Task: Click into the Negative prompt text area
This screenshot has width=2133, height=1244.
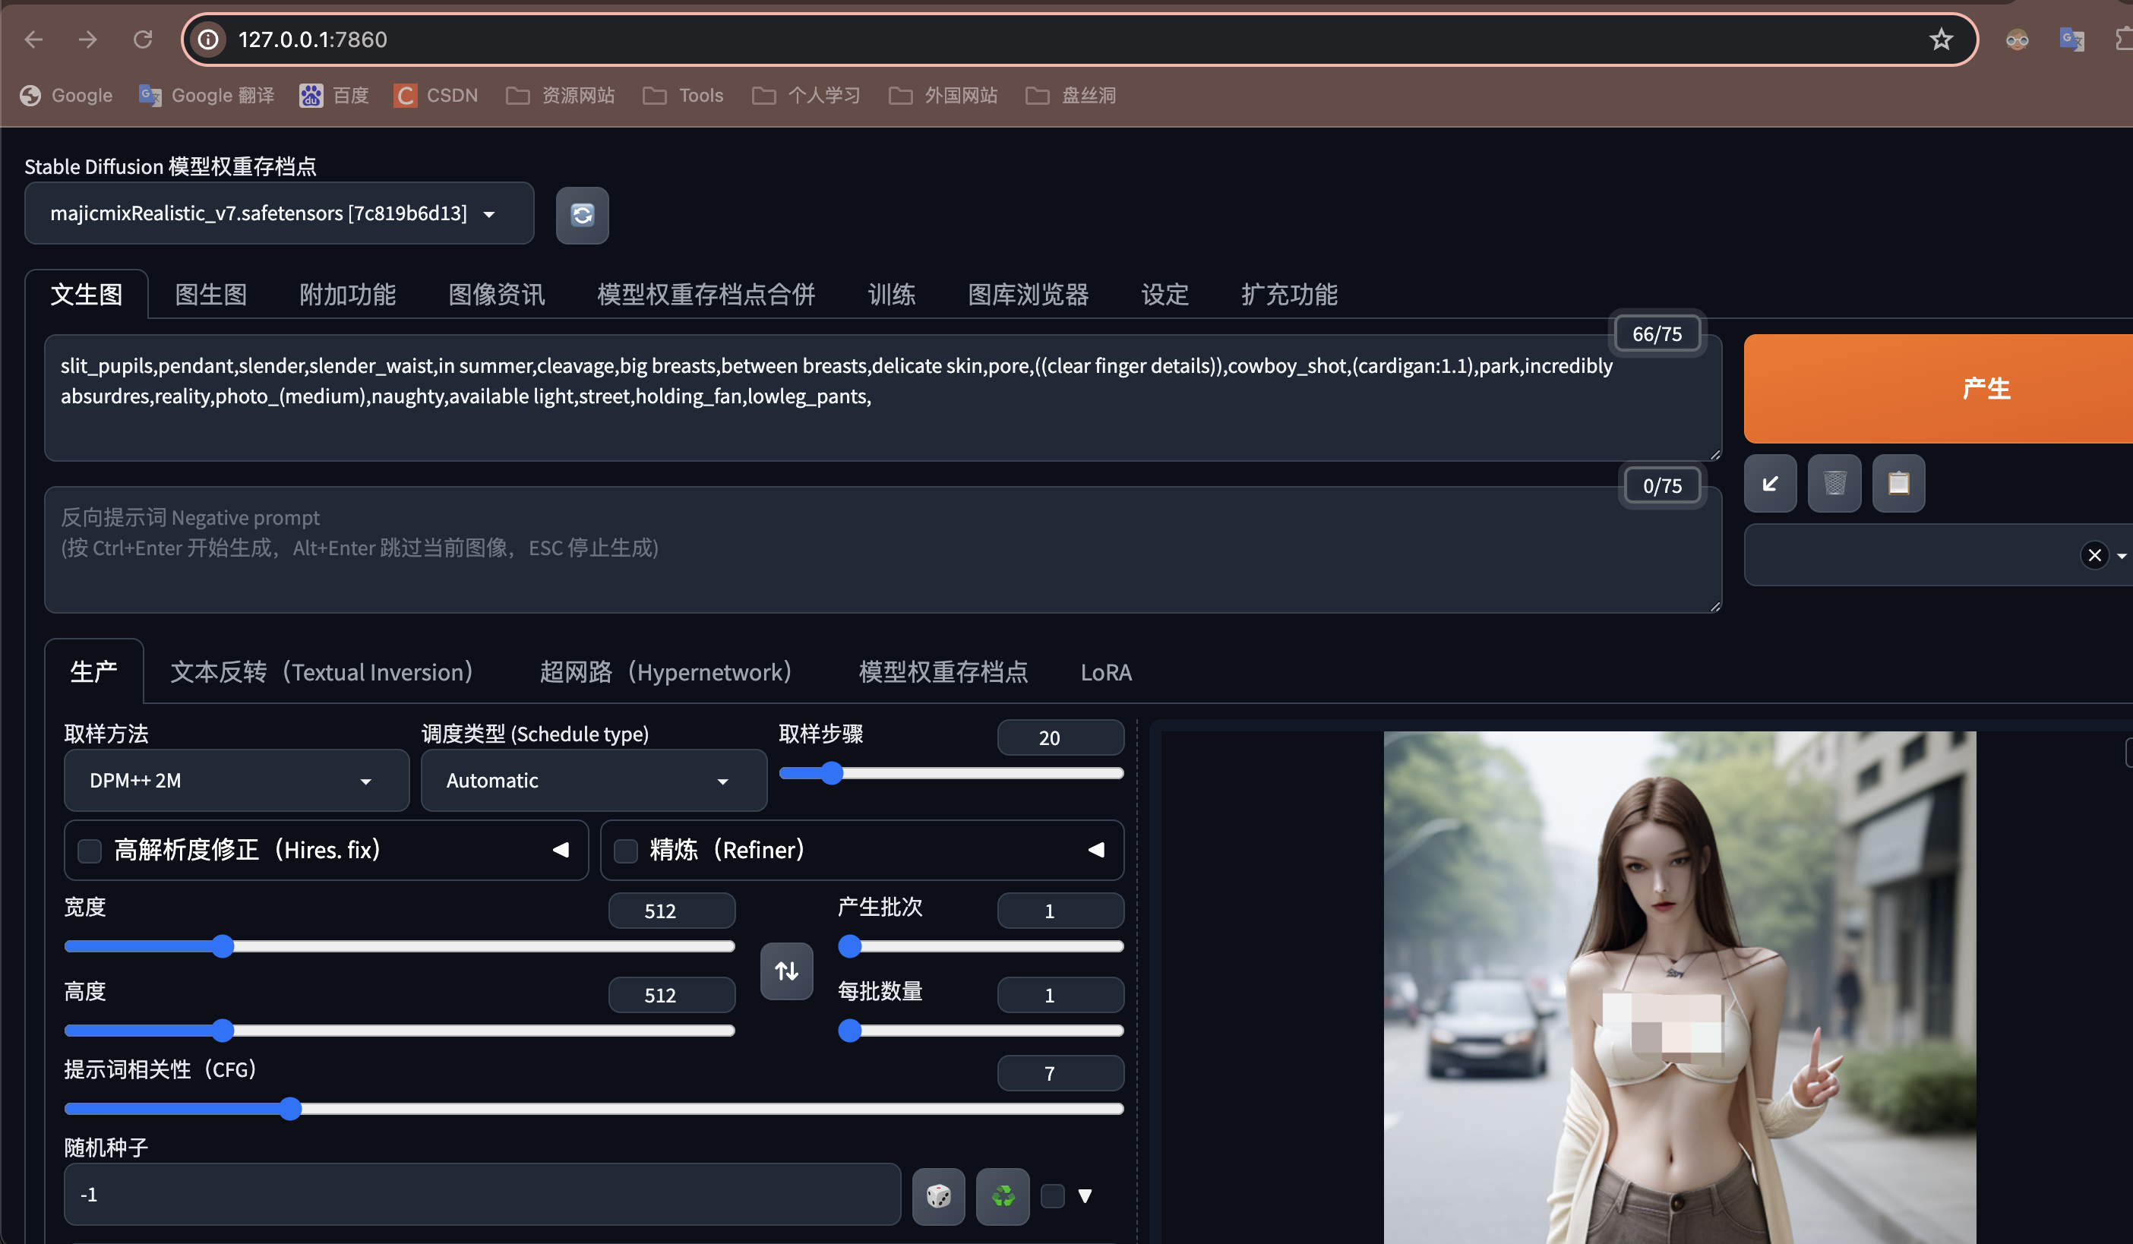Action: 883,549
